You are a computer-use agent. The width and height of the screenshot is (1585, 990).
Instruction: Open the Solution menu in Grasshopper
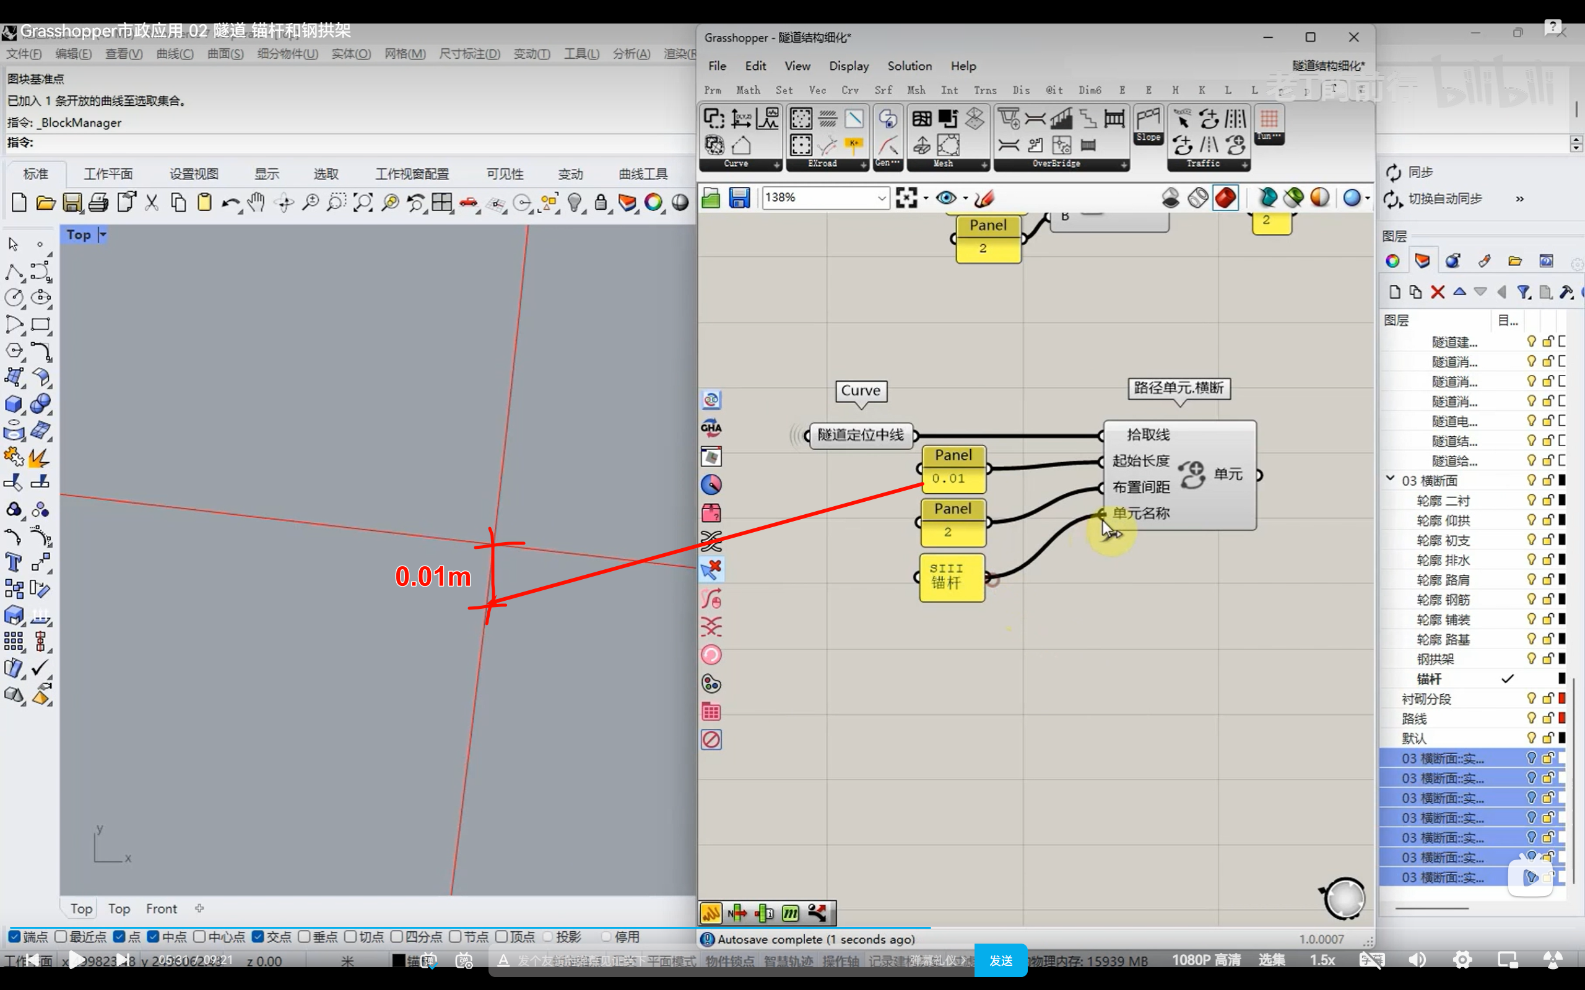pos(909,66)
